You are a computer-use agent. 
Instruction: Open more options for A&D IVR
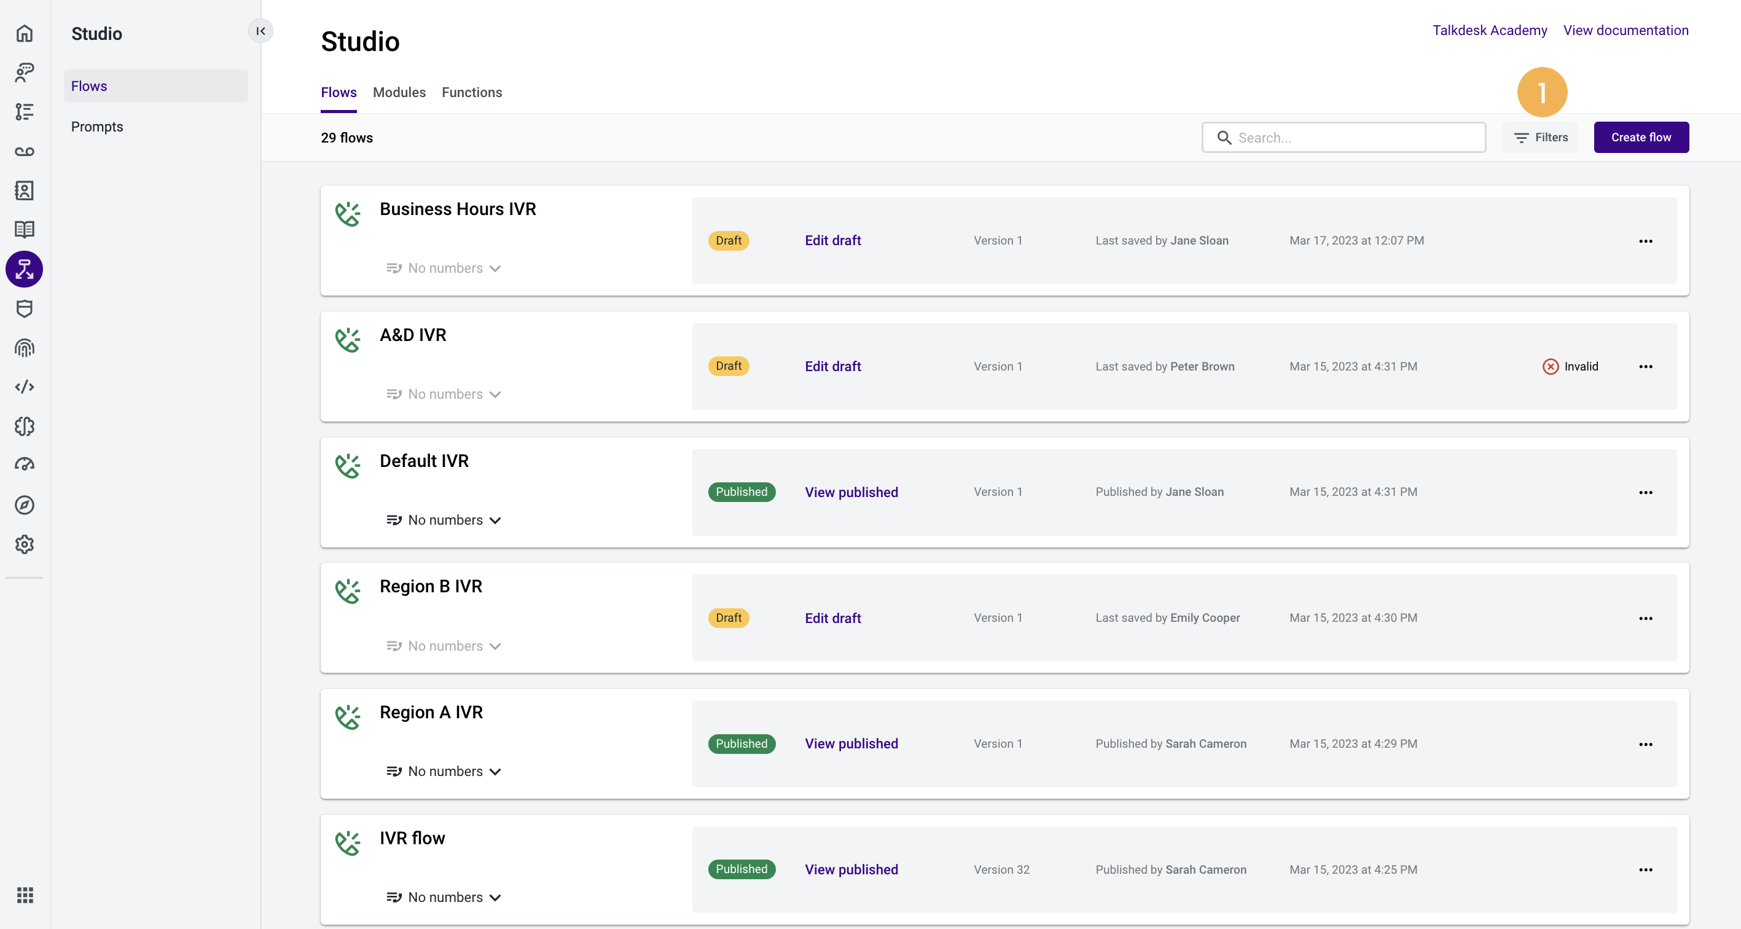tap(1645, 366)
